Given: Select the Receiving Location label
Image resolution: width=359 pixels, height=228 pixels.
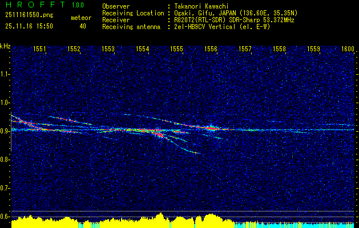Looking at the screenshot, I should coord(133,13).
